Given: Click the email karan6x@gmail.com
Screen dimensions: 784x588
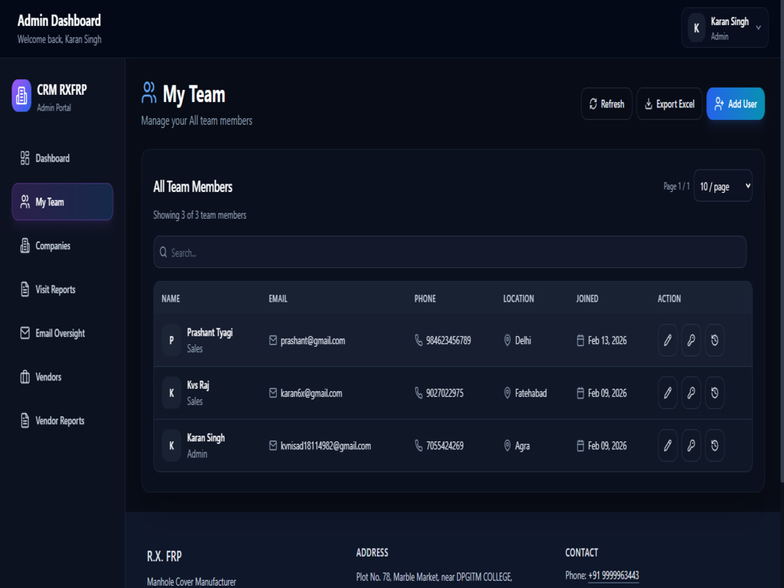Looking at the screenshot, I should [x=311, y=393].
